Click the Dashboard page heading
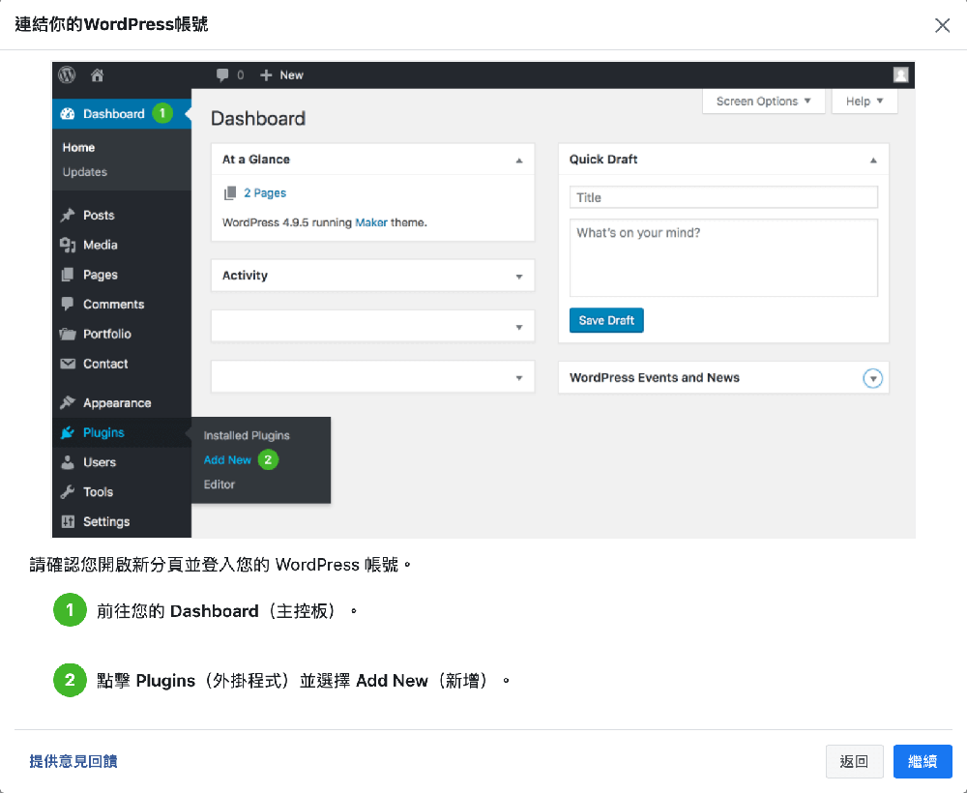The height and width of the screenshot is (793, 967). (x=258, y=118)
